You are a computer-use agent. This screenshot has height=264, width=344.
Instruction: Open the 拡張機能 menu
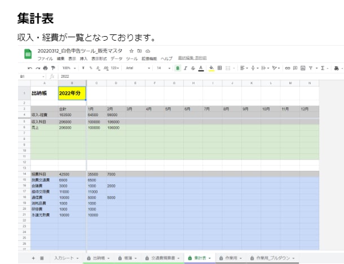tap(149, 59)
